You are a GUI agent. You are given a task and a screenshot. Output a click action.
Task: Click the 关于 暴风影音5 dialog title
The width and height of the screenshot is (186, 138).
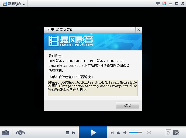coord(59,30)
